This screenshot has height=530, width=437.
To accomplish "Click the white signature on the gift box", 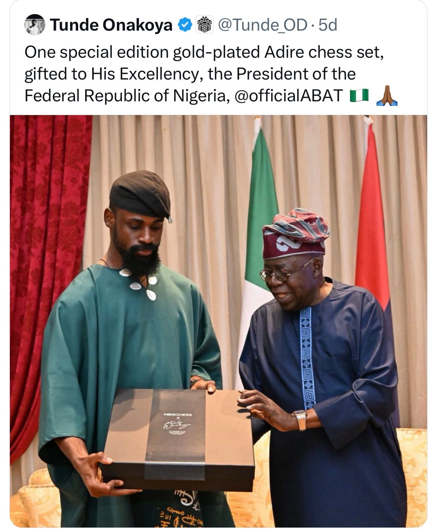I will [176, 426].
